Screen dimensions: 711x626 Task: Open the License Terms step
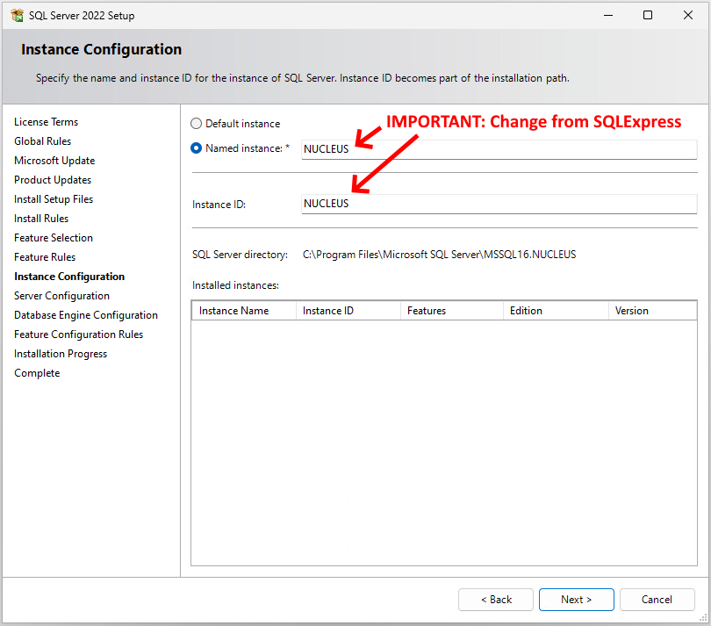click(x=46, y=122)
